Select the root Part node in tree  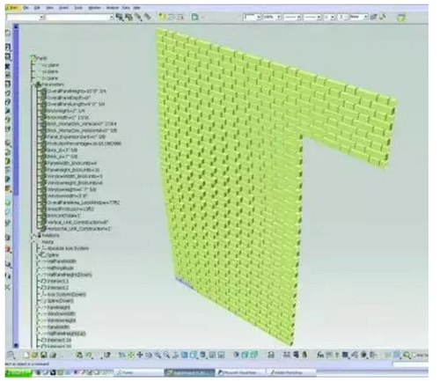[40, 58]
